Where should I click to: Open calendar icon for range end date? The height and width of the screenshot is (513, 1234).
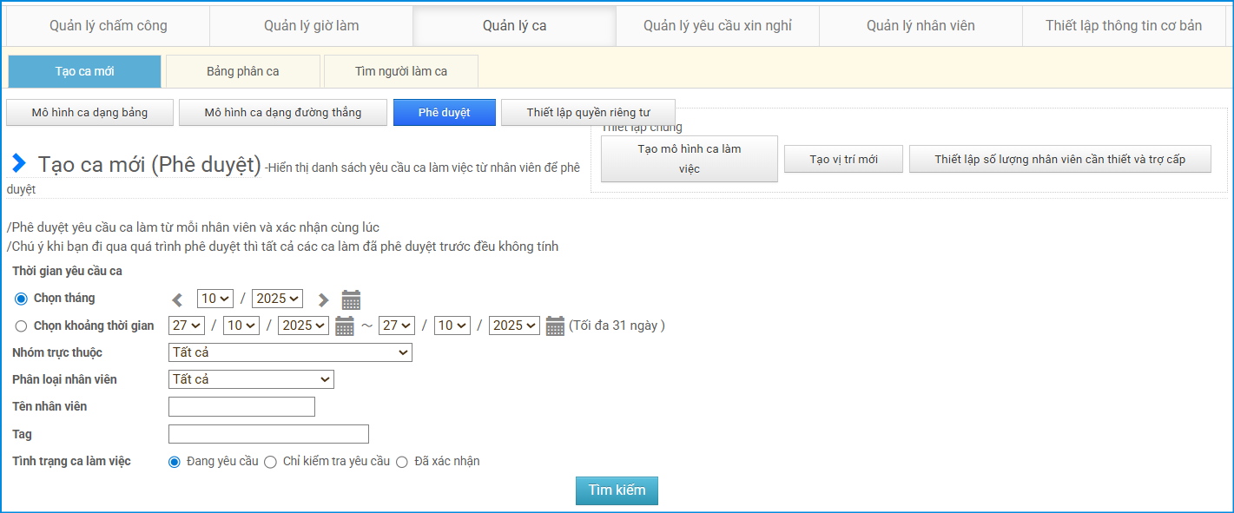[555, 326]
